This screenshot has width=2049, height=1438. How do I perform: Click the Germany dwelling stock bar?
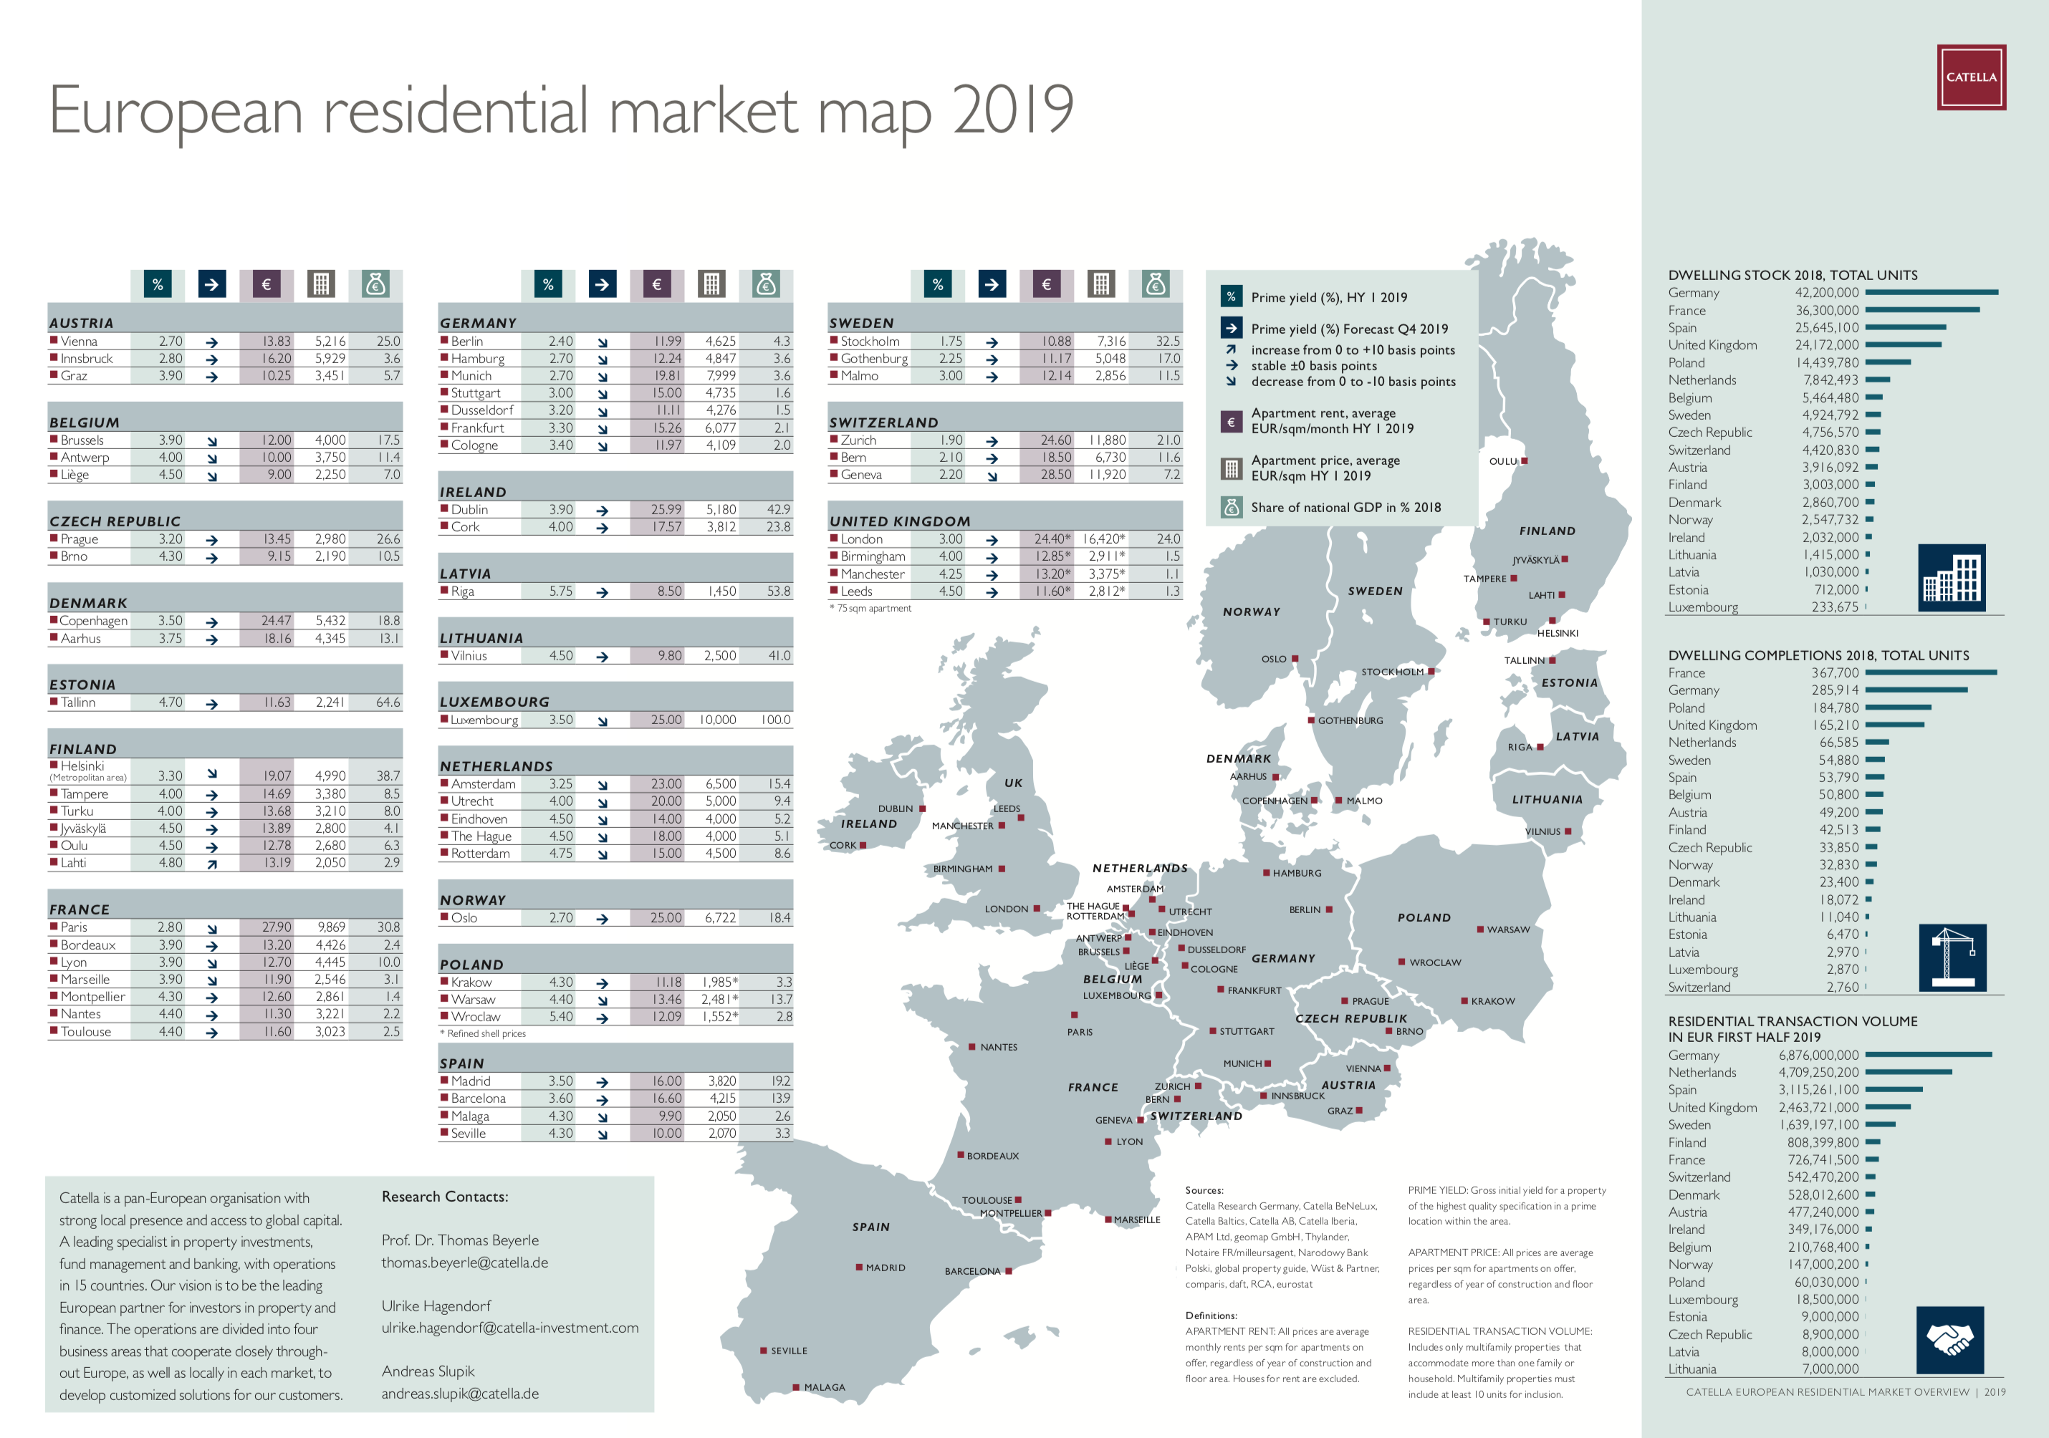click(x=1932, y=293)
